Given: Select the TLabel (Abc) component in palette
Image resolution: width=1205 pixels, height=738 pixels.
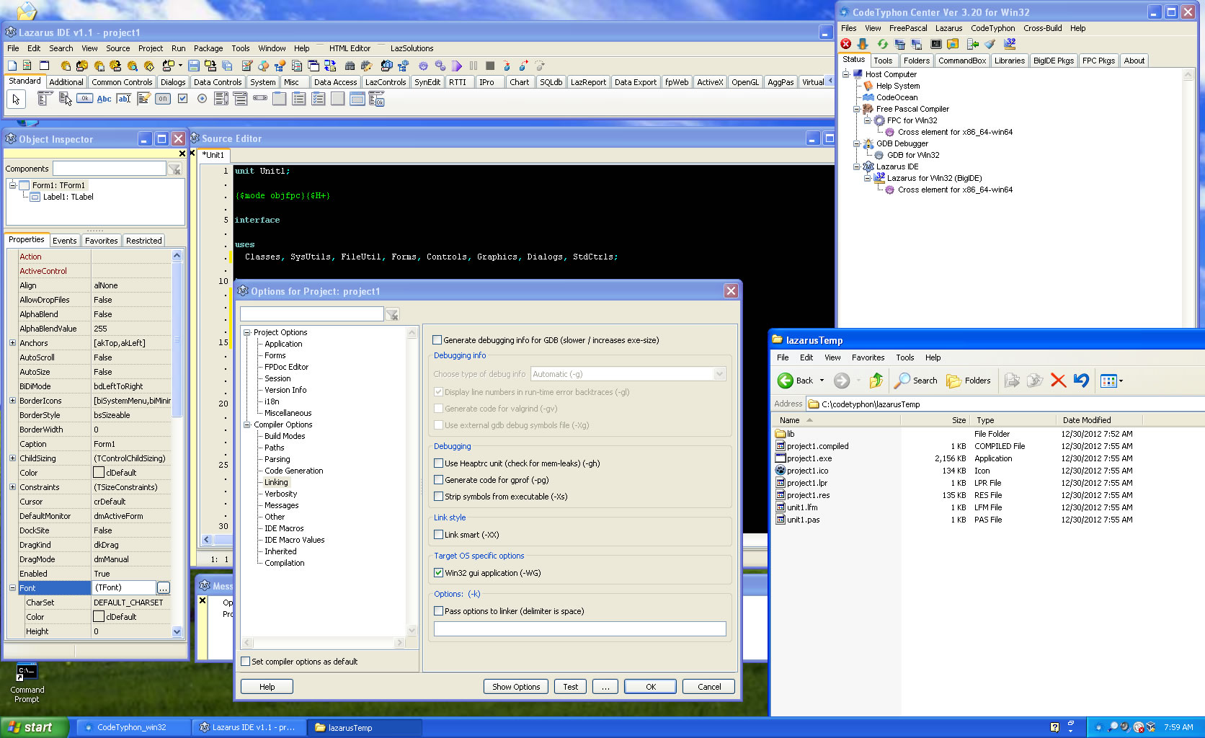Looking at the screenshot, I should pos(105,99).
